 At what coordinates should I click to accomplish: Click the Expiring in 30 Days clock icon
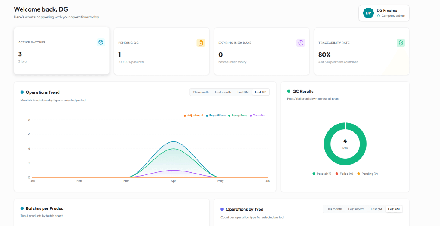[300, 43]
